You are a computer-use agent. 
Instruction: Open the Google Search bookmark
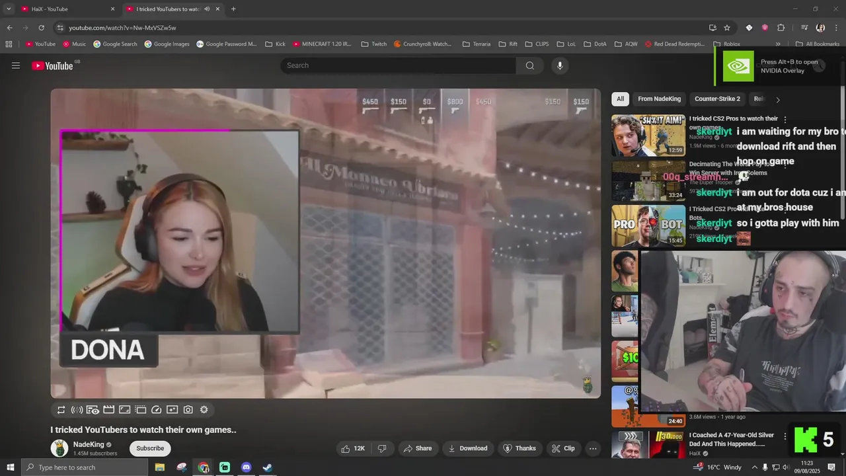tap(115, 44)
